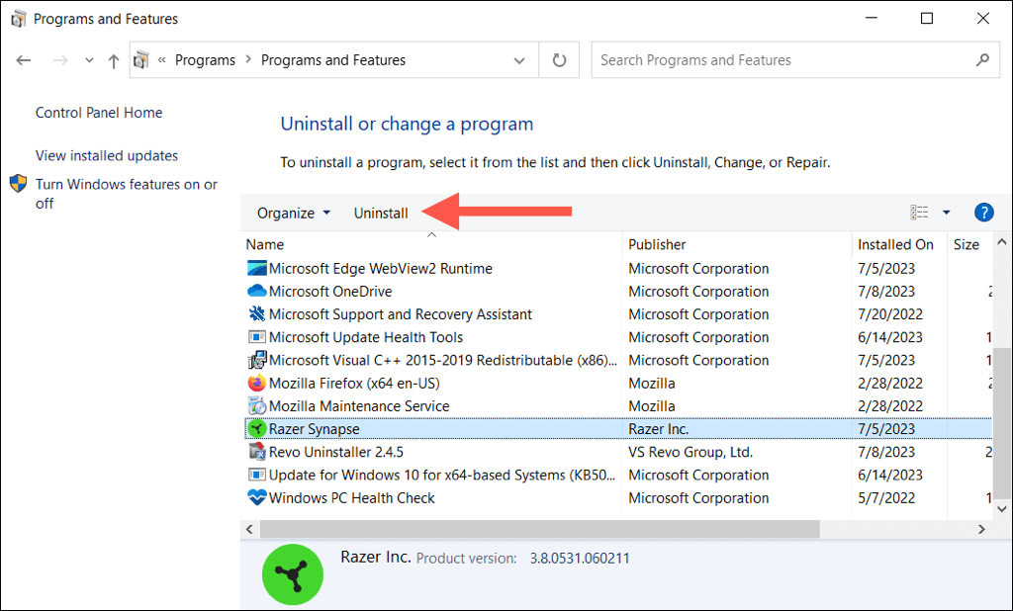Click the Microsoft Edge WebView2 Runtime icon
The height and width of the screenshot is (611, 1013).
pyautogui.click(x=256, y=269)
